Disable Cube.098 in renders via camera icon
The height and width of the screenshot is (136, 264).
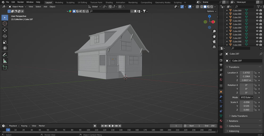[x=261, y=41]
